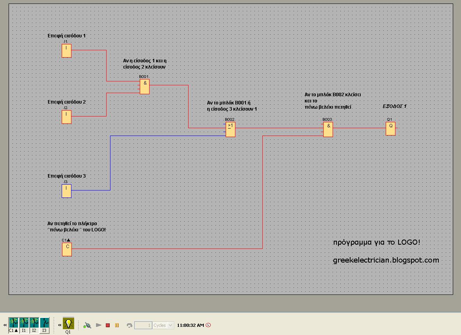Collapse the Q1 output panel with its double-arrow

click(x=60, y=324)
